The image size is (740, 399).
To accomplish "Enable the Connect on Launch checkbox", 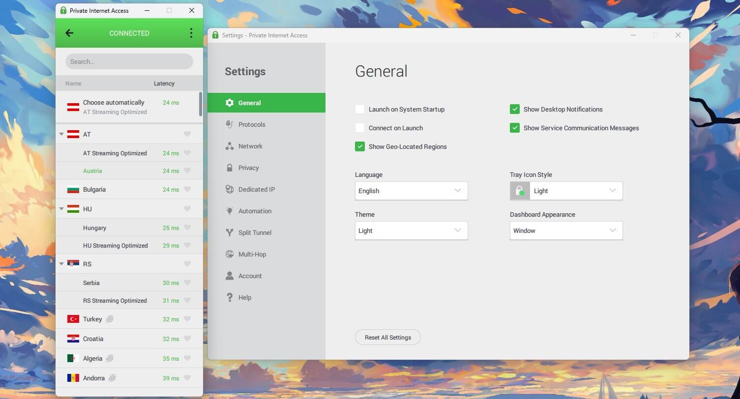I will coord(360,128).
